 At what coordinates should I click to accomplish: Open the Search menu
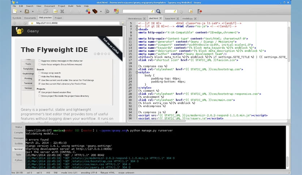pyautogui.click(x=30, y=6)
